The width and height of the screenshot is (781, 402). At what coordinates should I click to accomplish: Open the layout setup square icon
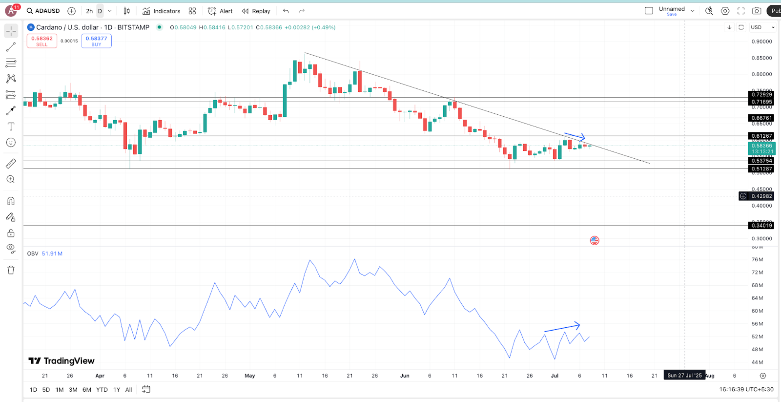(x=649, y=11)
